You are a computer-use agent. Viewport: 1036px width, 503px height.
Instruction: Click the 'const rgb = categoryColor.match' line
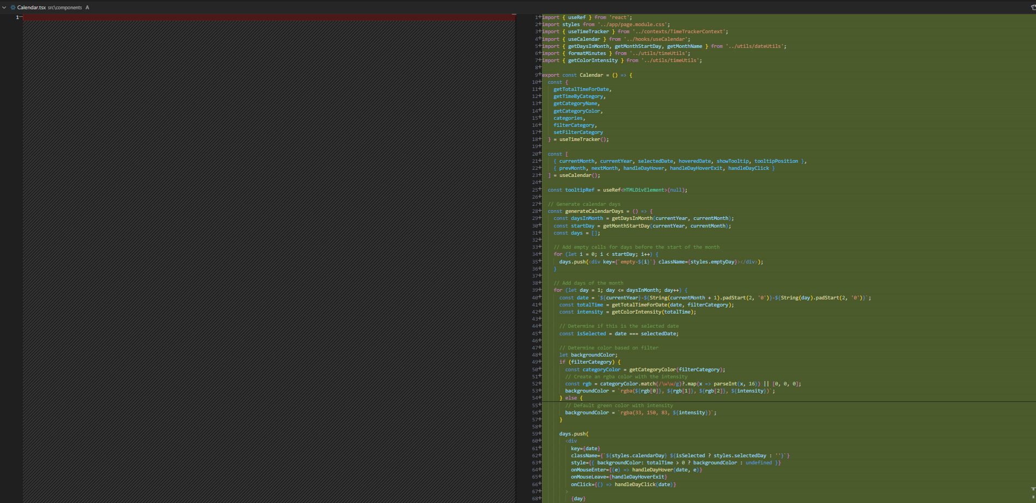[683, 384]
